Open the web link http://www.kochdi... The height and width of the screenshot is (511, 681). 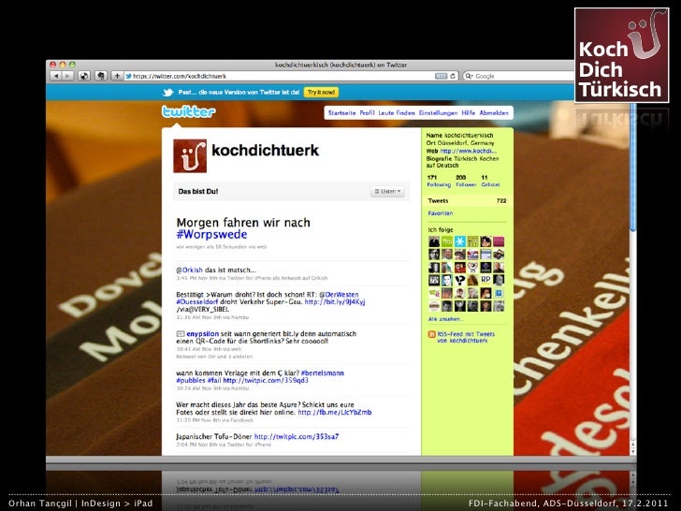pos(468,151)
